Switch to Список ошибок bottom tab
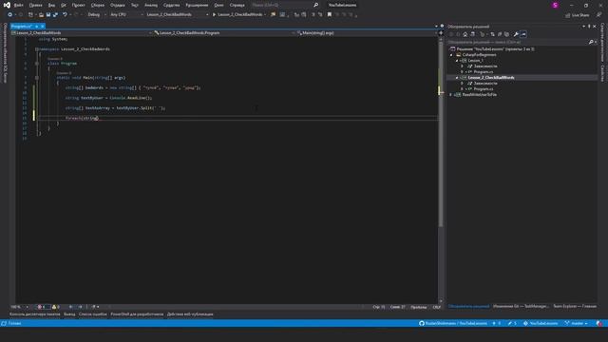The height and width of the screenshot is (342, 608). point(93,314)
